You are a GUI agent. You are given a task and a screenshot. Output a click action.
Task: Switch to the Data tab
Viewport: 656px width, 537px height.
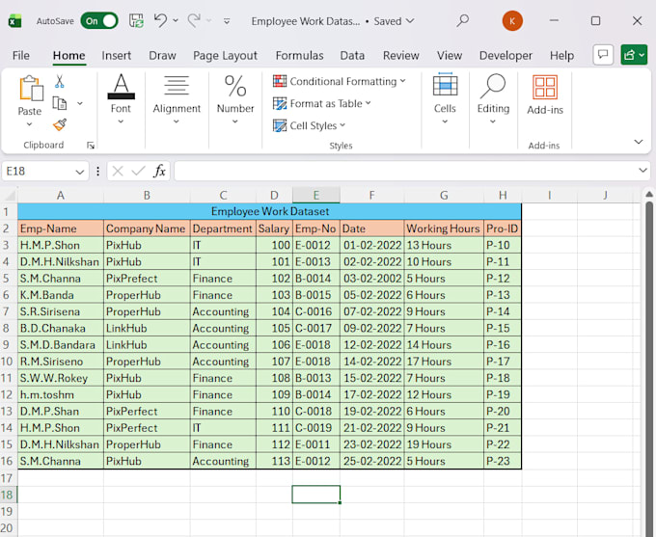pyautogui.click(x=352, y=55)
